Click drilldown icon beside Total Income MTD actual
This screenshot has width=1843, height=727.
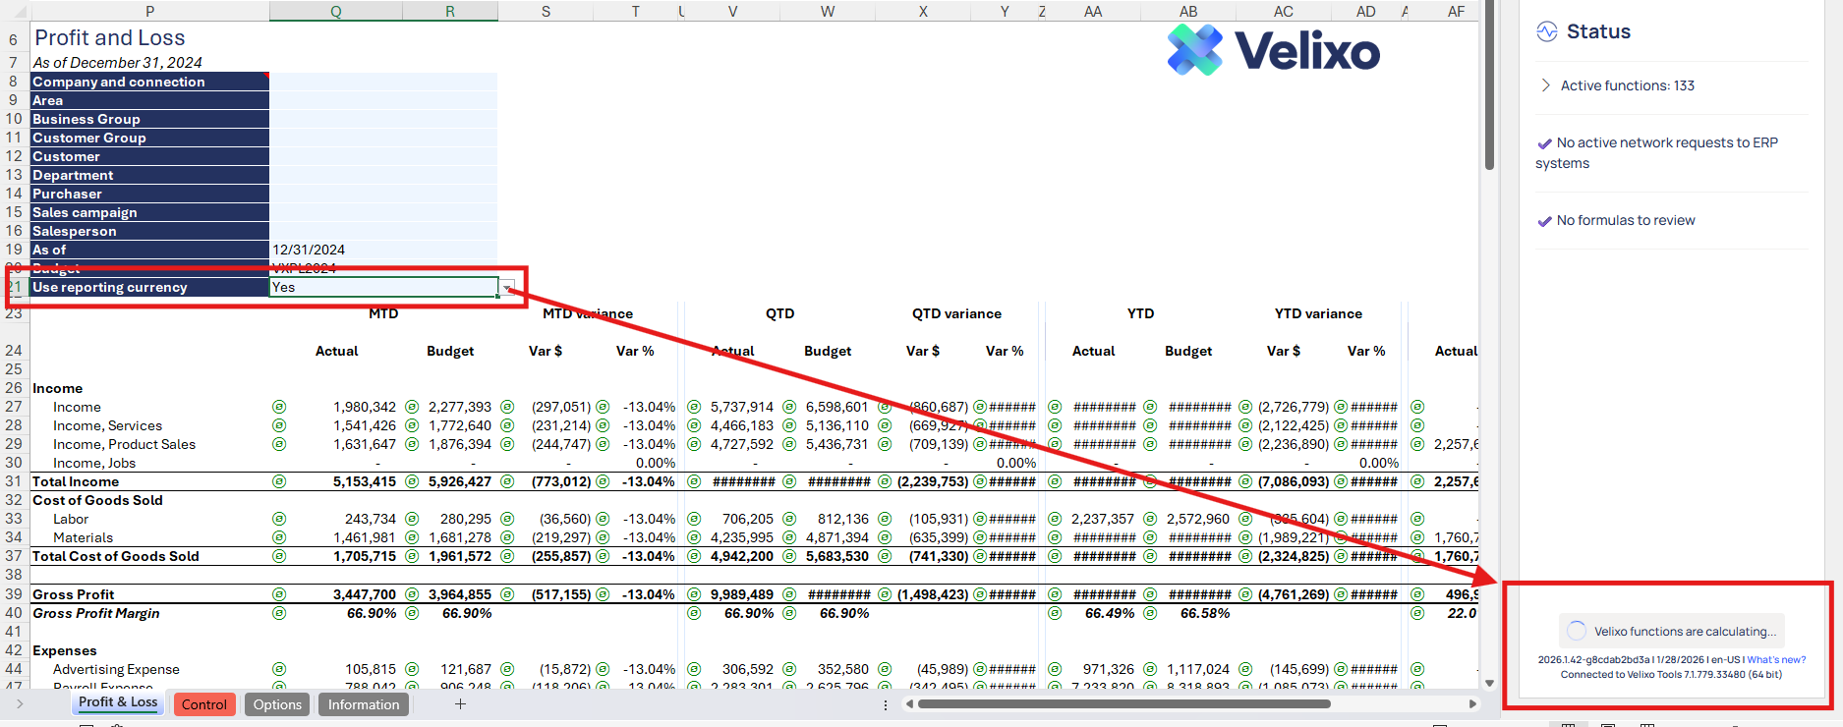tap(279, 481)
